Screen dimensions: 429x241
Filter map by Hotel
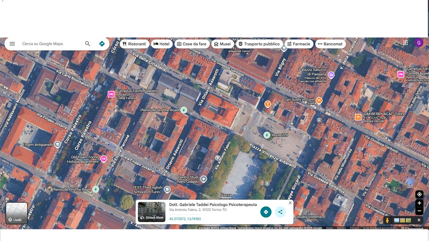coord(162,44)
